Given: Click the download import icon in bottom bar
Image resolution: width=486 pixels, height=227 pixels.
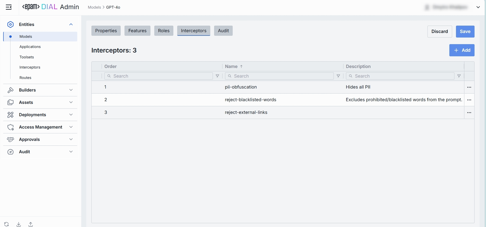Looking at the screenshot, I should [19, 224].
